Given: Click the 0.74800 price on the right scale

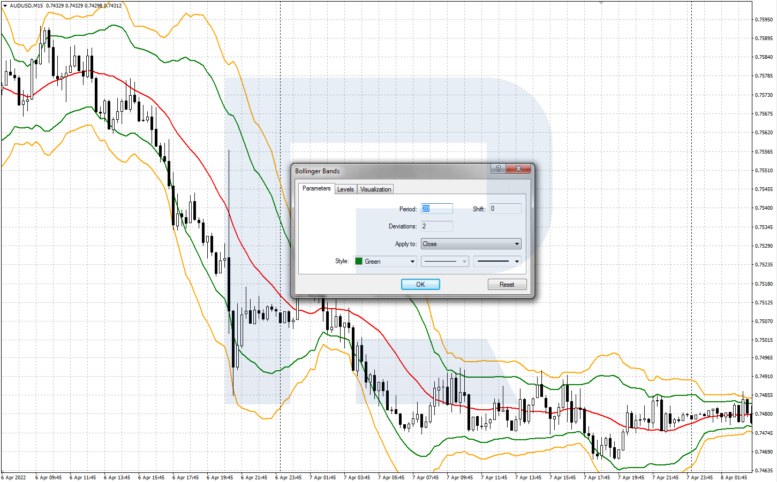Looking at the screenshot, I should point(764,413).
